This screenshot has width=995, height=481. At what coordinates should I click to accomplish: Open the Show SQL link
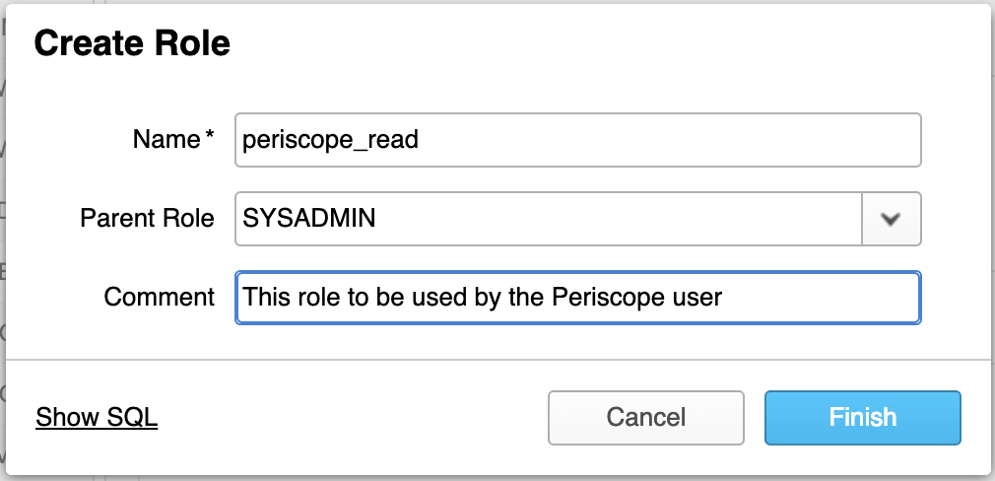pyautogui.click(x=97, y=417)
